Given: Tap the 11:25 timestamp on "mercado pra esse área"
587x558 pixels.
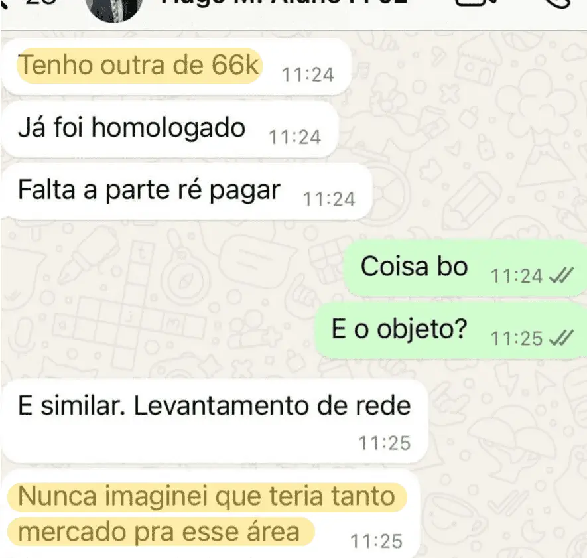Looking at the screenshot, I should tap(376, 541).
